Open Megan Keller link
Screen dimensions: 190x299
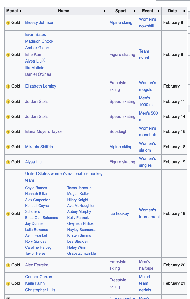78,194
